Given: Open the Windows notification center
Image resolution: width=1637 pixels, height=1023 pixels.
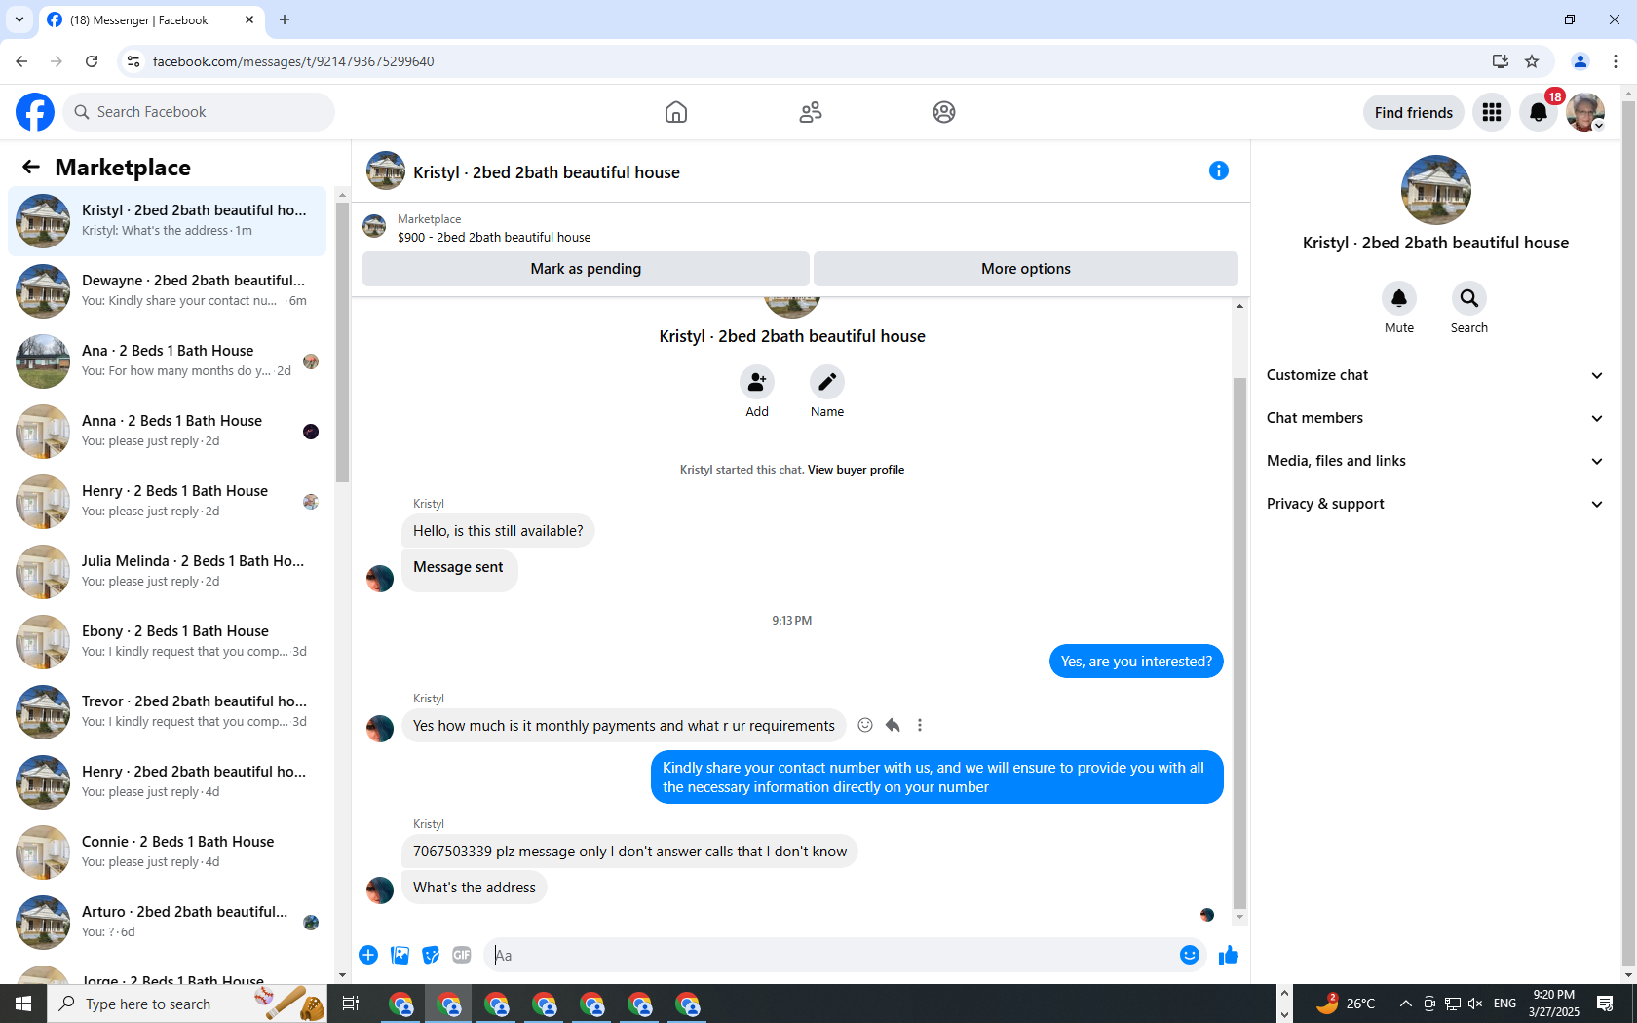Looking at the screenshot, I should point(1605,1004).
